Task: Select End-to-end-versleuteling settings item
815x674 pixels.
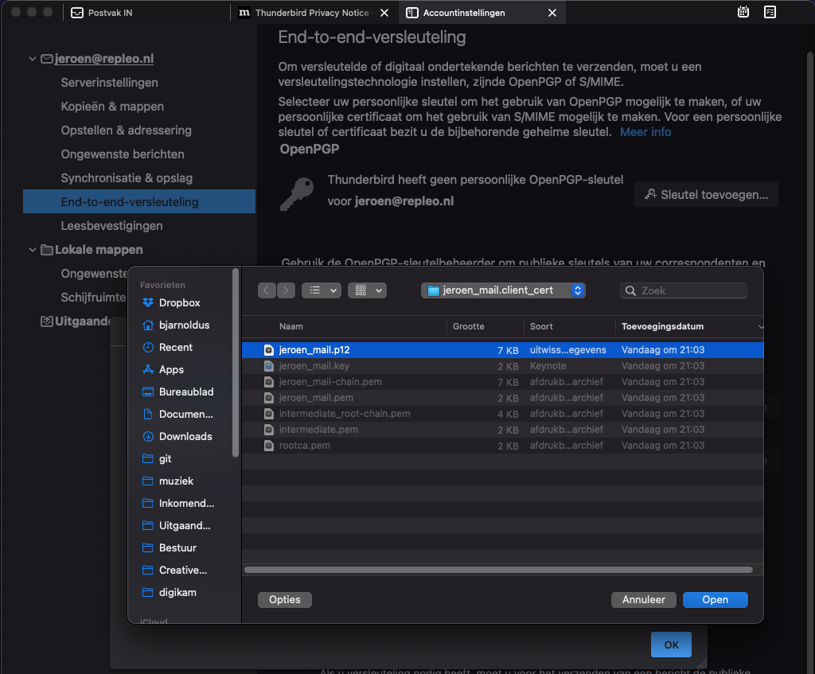Action: [x=139, y=201]
